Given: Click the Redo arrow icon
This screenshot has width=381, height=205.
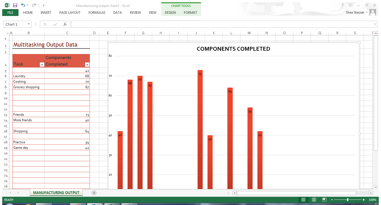Looking at the screenshot, I should 34,5.
